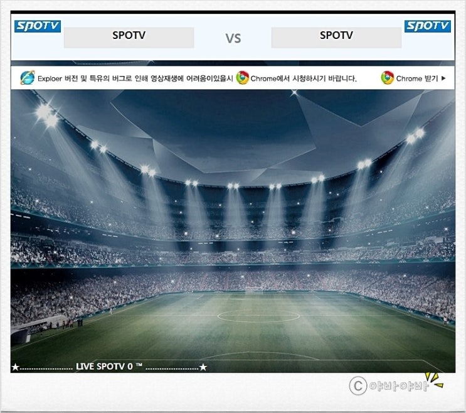This screenshot has height=413, width=466.
Task: Click the SPOTV logo at top right
Action: point(427,26)
